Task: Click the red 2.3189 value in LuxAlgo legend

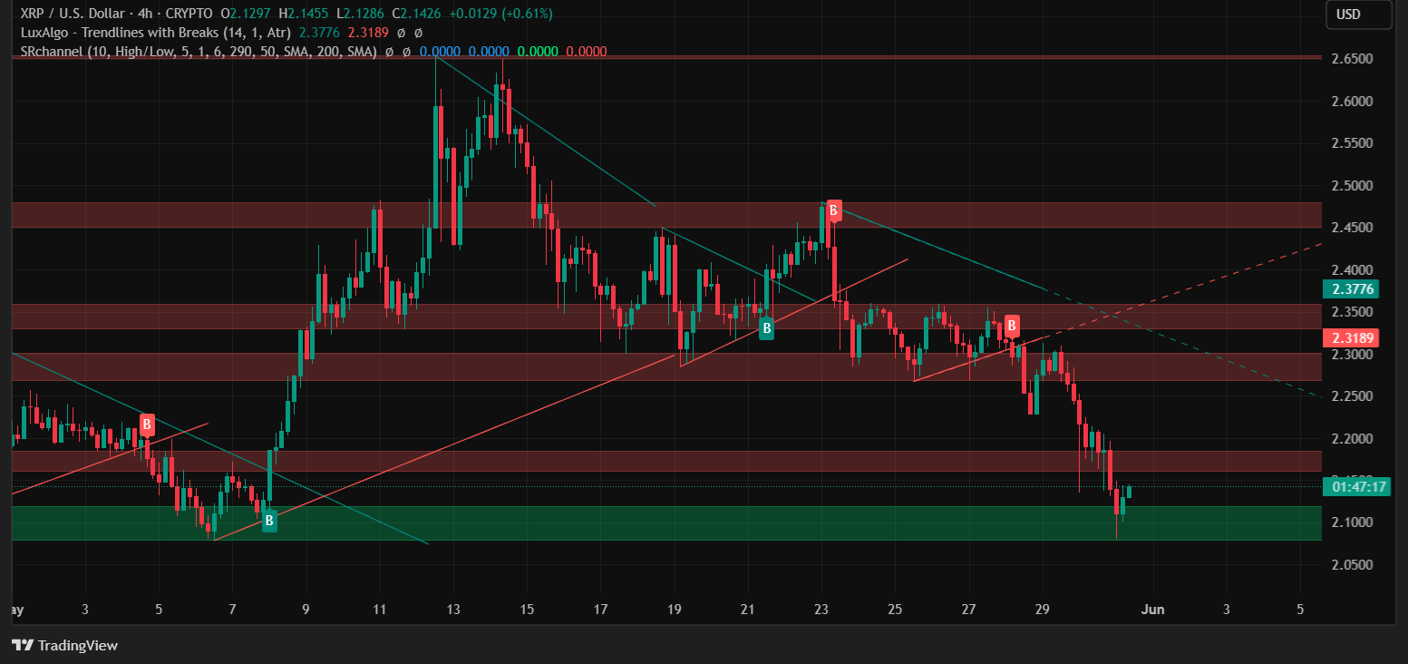Action: (368, 33)
